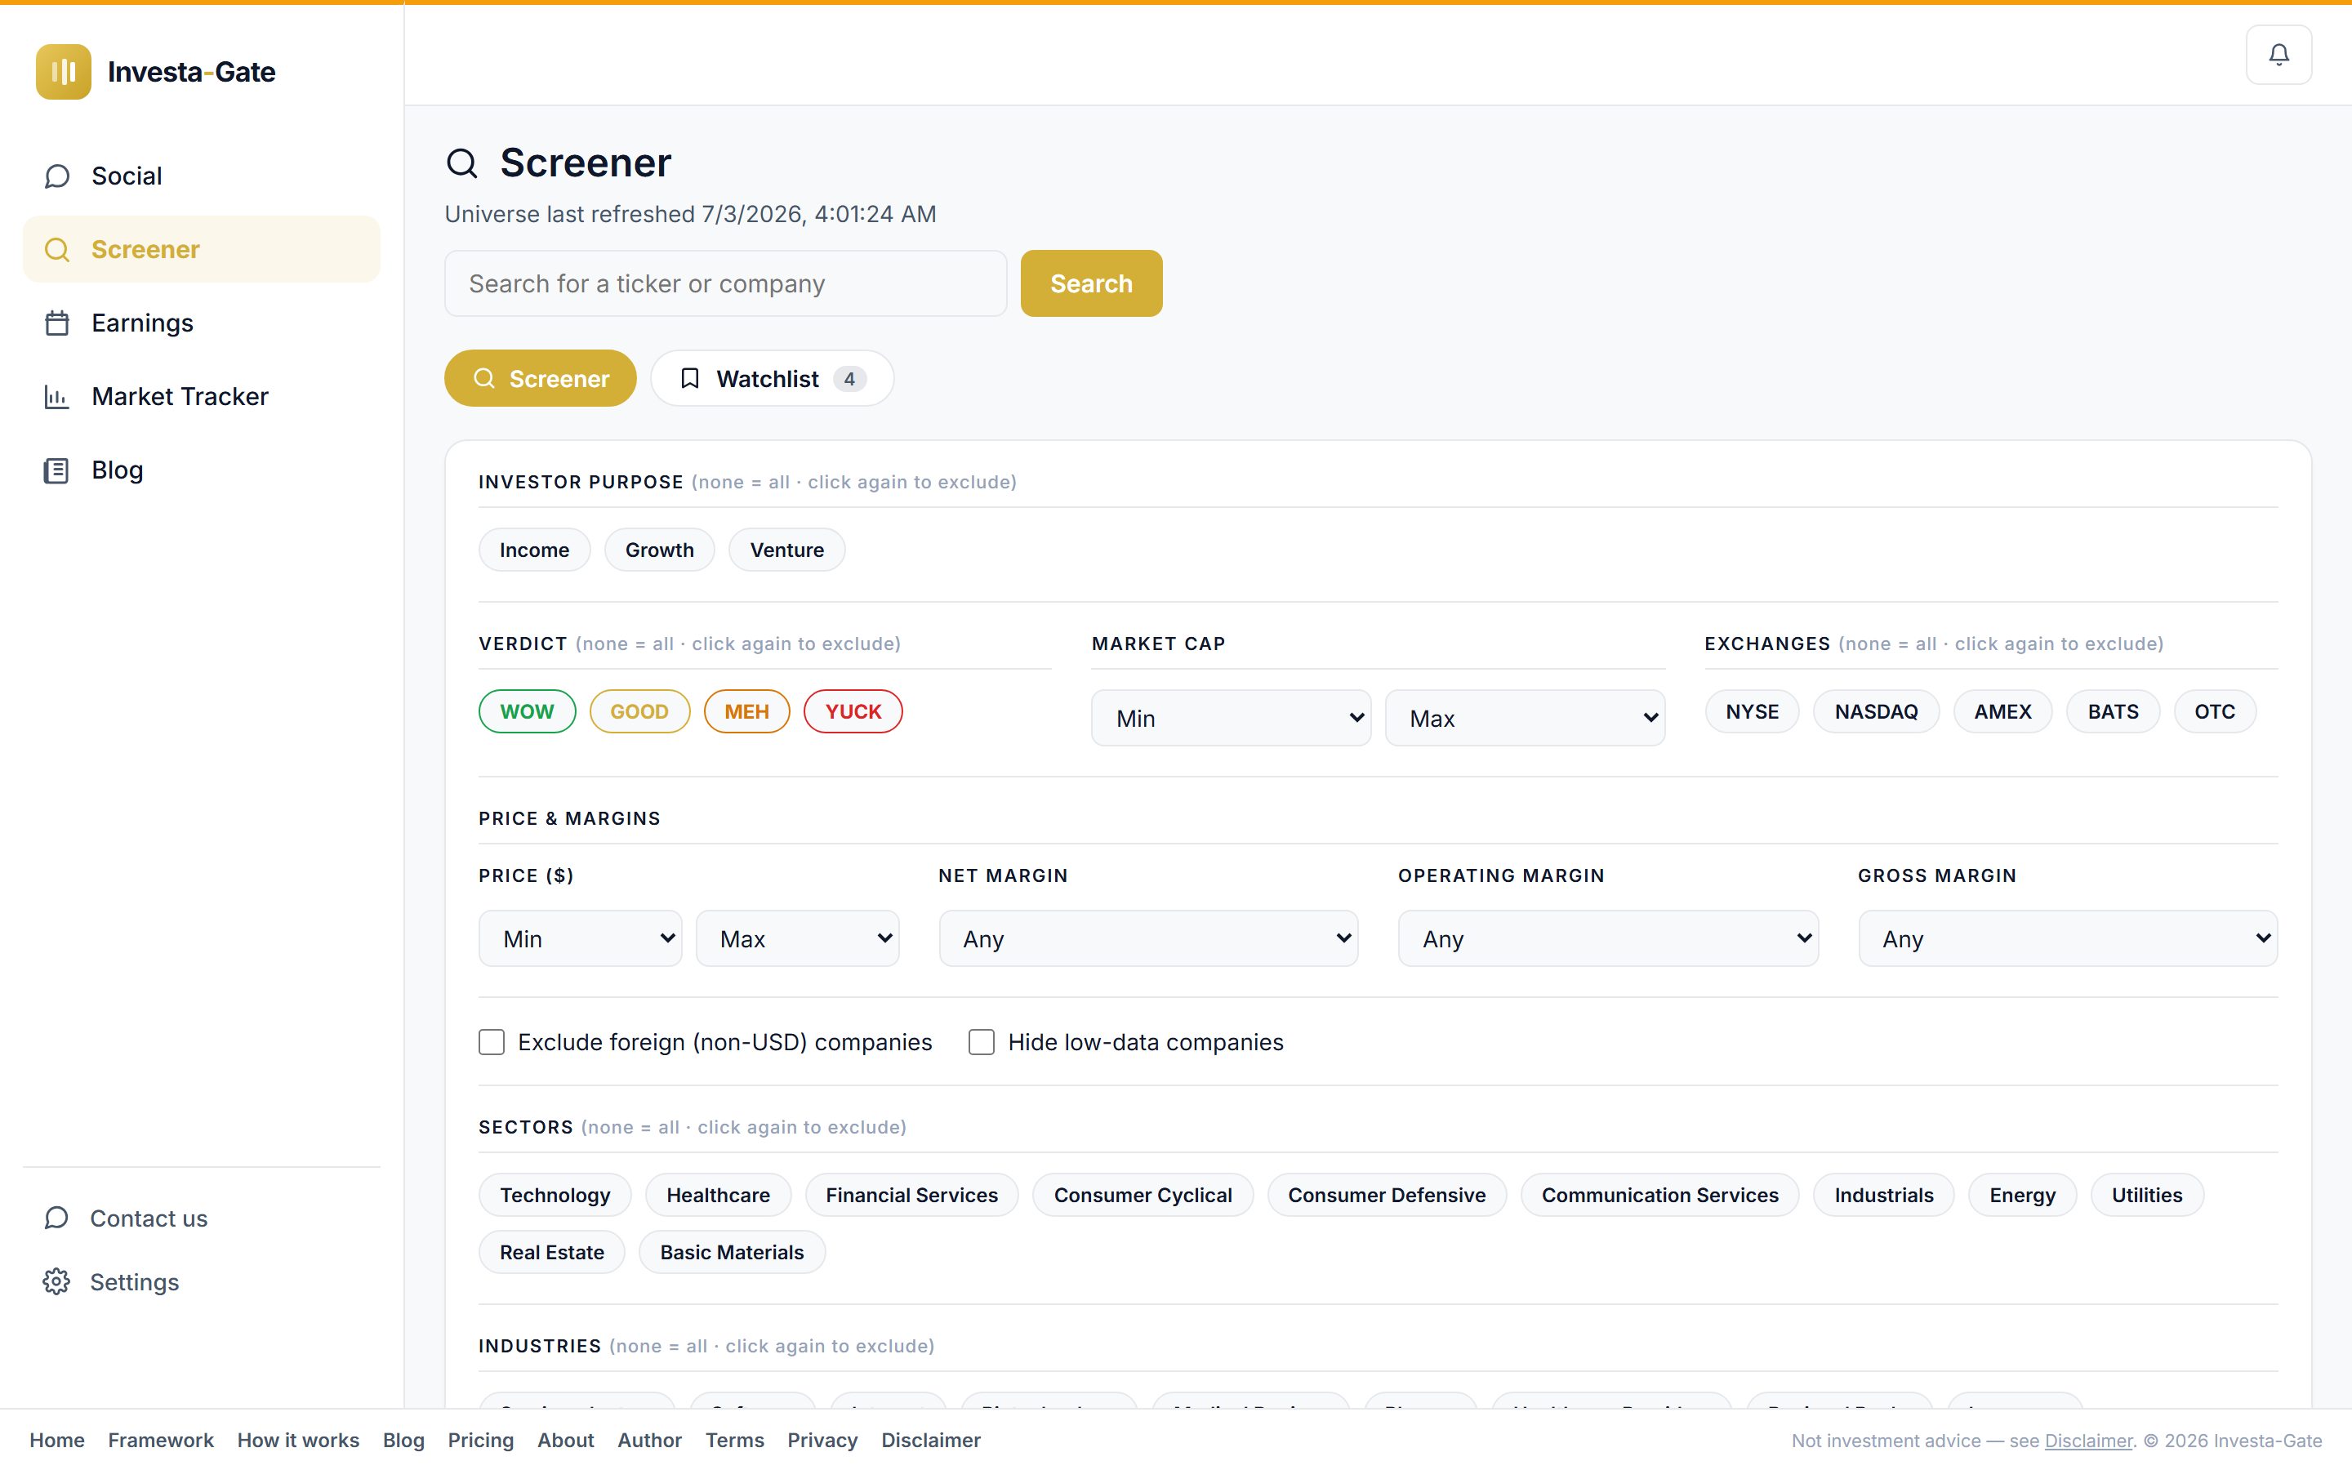Select the Financial Services sector chip
This screenshot has height=1470, width=2352.
click(x=911, y=1195)
